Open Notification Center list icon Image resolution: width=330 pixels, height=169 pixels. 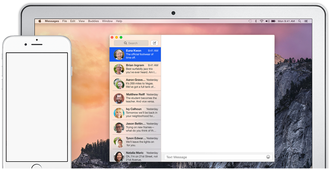pyautogui.click(x=306, y=21)
